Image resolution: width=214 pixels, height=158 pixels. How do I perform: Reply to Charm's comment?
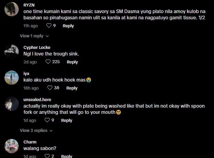pos(66,156)
